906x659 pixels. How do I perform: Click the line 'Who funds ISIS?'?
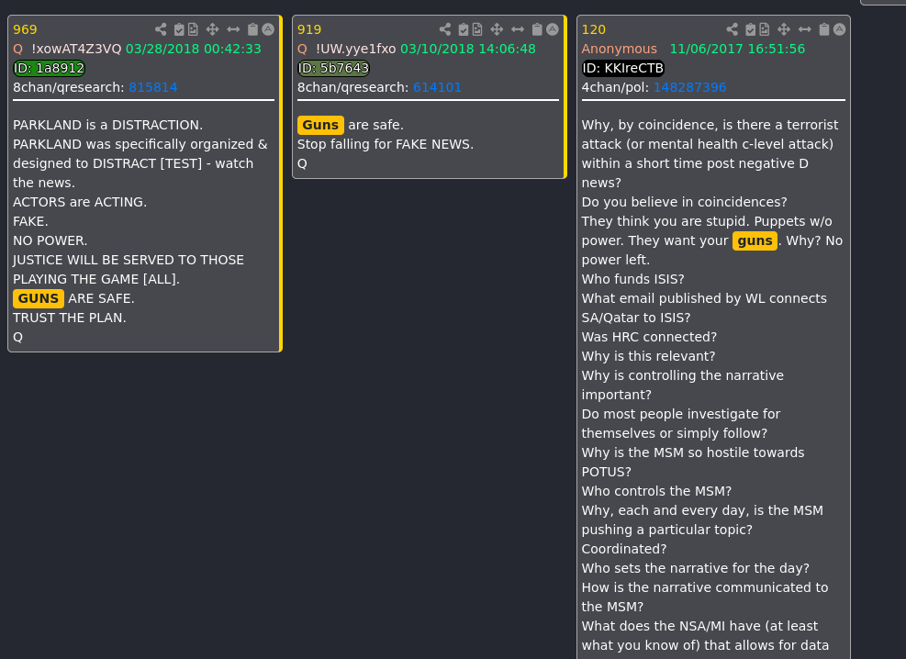click(x=632, y=280)
